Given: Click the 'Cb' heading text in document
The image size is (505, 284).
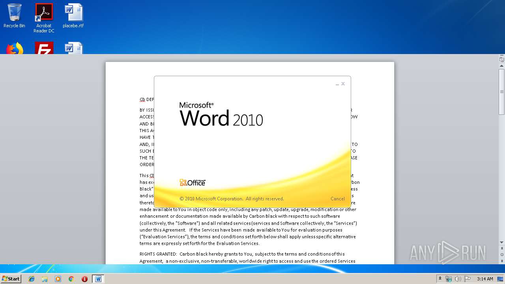Looking at the screenshot, I should pos(142,99).
